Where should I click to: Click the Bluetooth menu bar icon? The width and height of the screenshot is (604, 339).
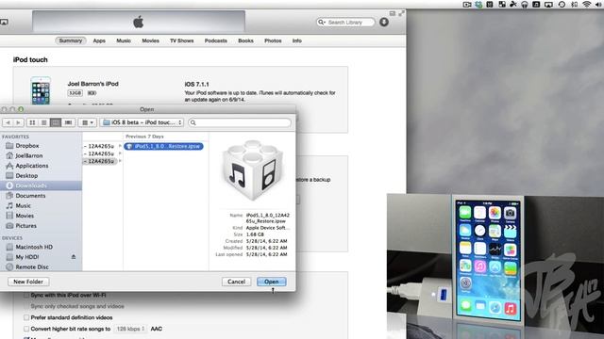(x=574, y=4)
